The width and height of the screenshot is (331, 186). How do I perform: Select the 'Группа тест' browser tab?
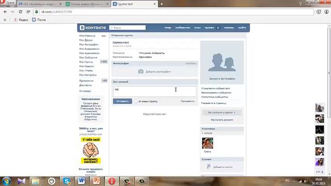pyautogui.click(x=134, y=4)
